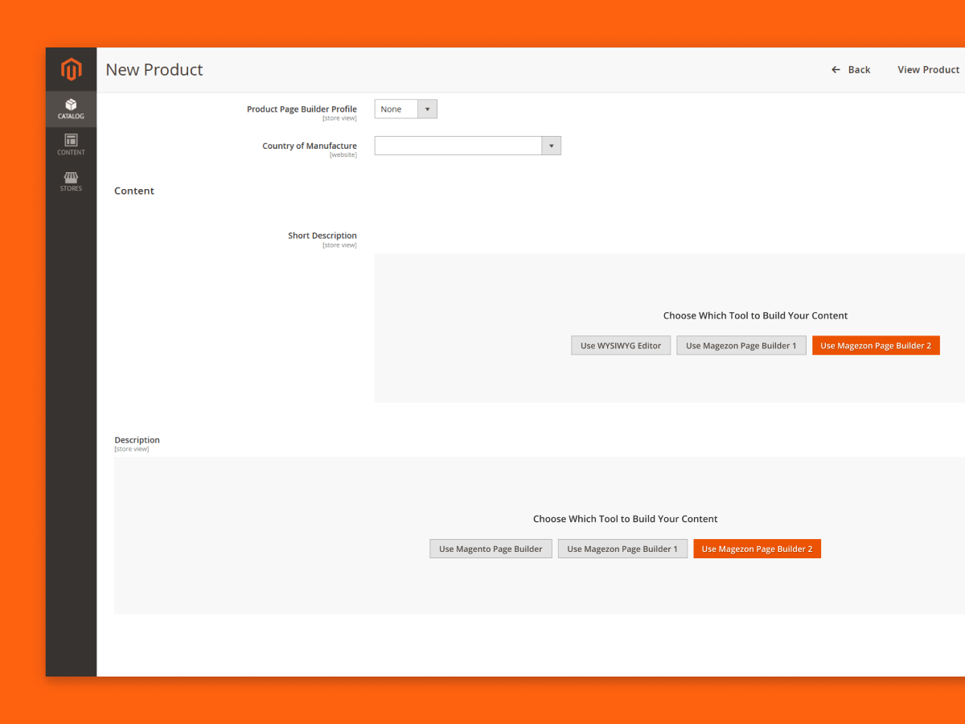The width and height of the screenshot is (965, 724).
Task: Open the Catalog menu icon
Action: click(71, 105)
